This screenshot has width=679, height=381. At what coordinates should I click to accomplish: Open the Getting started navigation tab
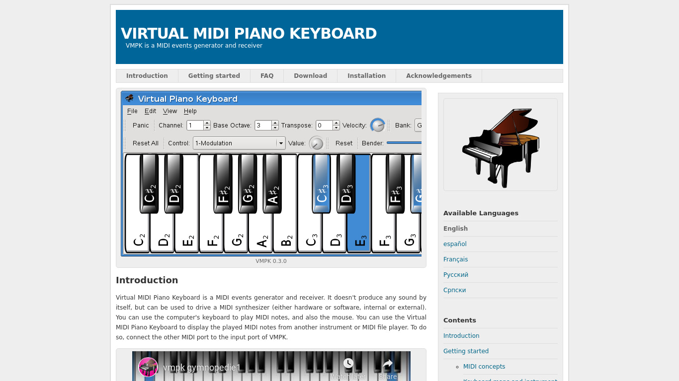[214, 76]
